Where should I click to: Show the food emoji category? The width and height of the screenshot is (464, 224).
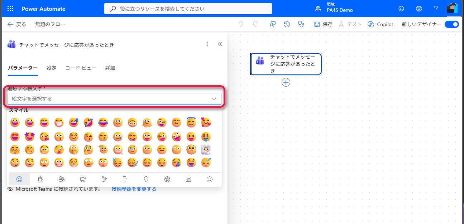click(104, 179)
